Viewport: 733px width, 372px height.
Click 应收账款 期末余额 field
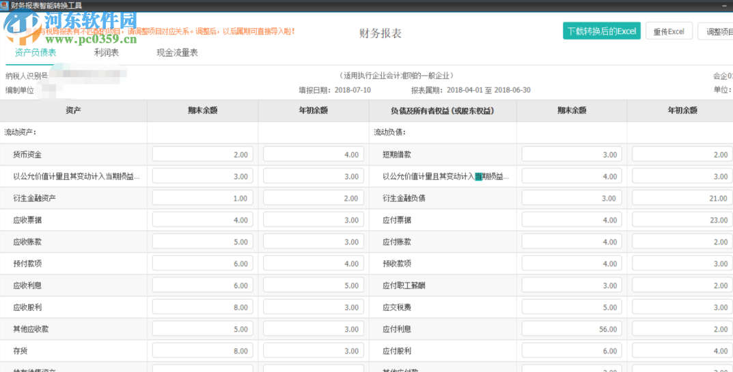(x=202, y=242)
